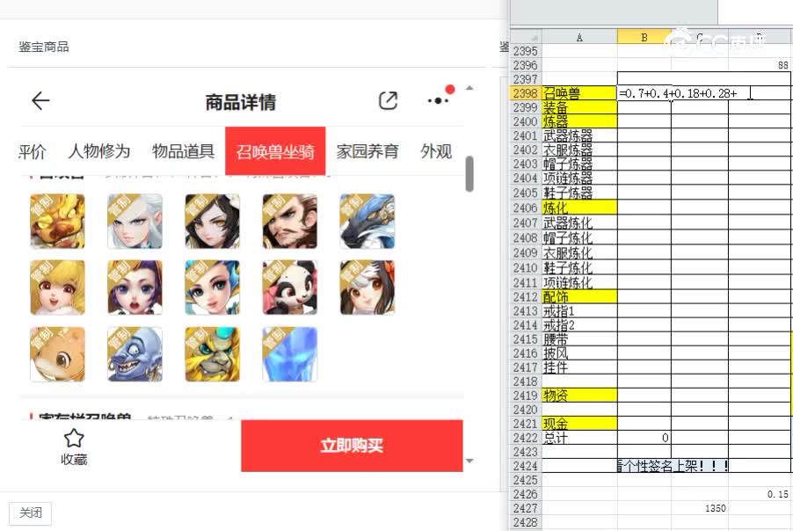Click the back arrow on 商品详情 page
793x531 pixels.
(40, 100)
